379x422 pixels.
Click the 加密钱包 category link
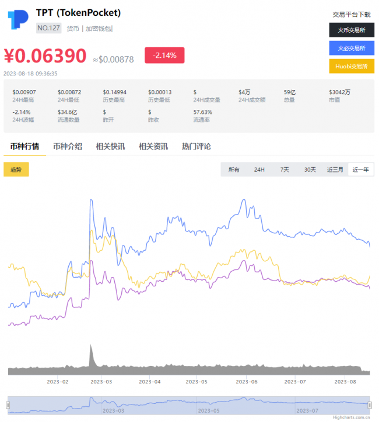pyautogui.click(x=98, y=29)
